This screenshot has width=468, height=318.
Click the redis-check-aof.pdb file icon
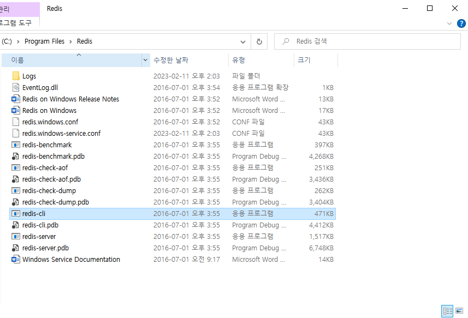point(15,179)
